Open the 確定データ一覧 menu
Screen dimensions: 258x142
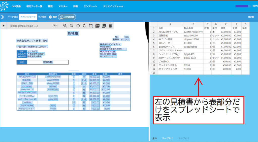(x=34, y=6)
